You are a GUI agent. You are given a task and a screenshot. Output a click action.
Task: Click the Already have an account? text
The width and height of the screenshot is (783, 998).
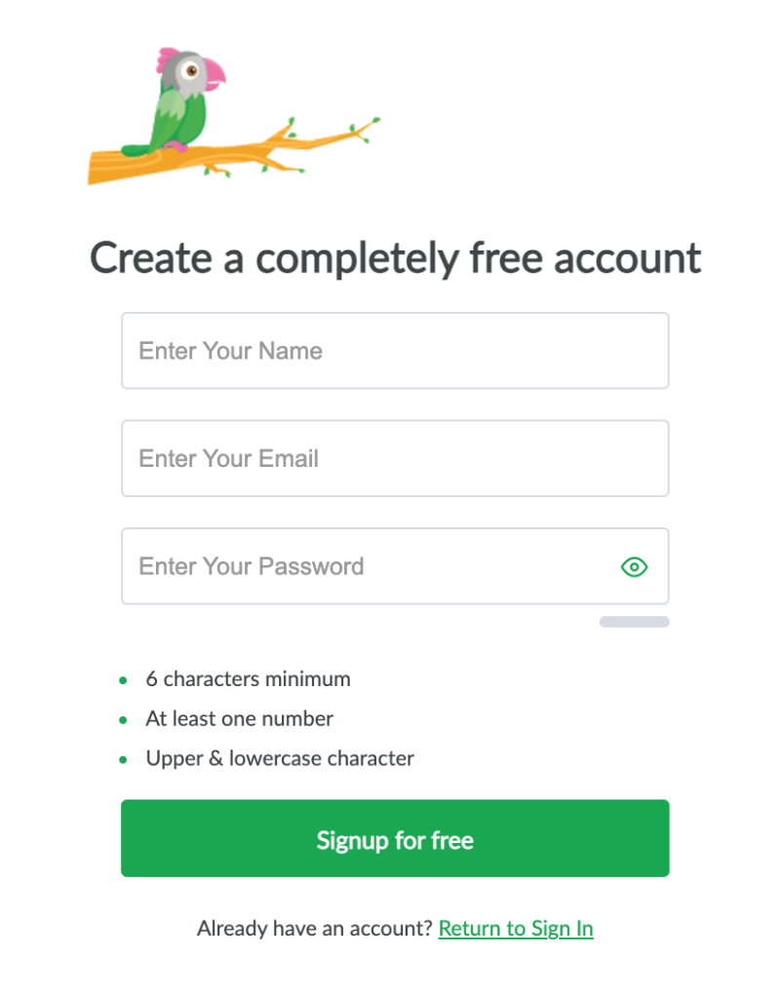click(315, 928)
